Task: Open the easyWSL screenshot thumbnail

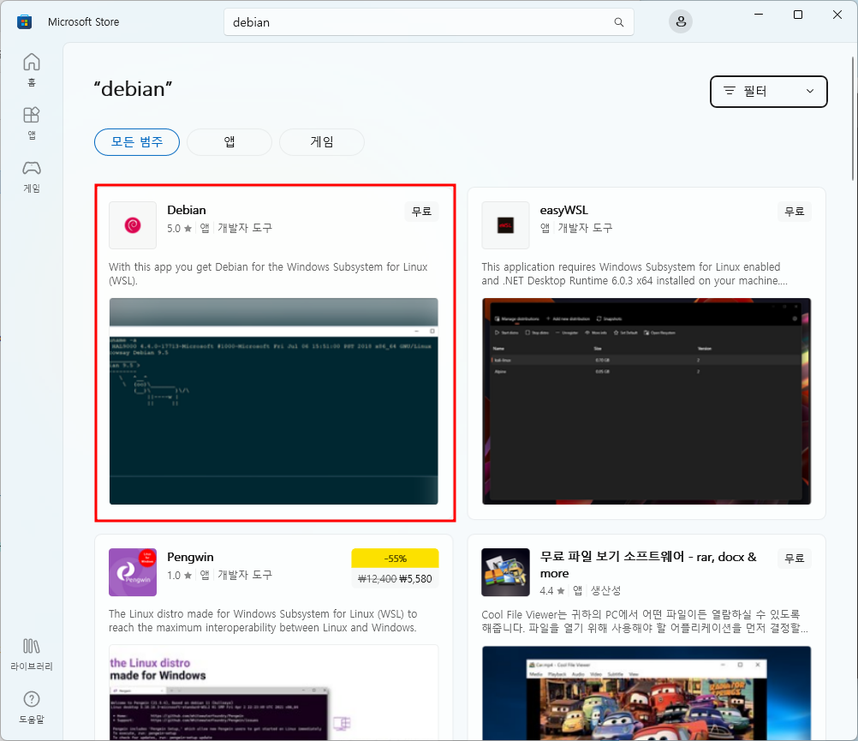Action: point(646,401)
